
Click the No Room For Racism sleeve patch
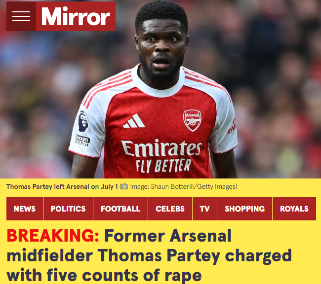point(82,140)
